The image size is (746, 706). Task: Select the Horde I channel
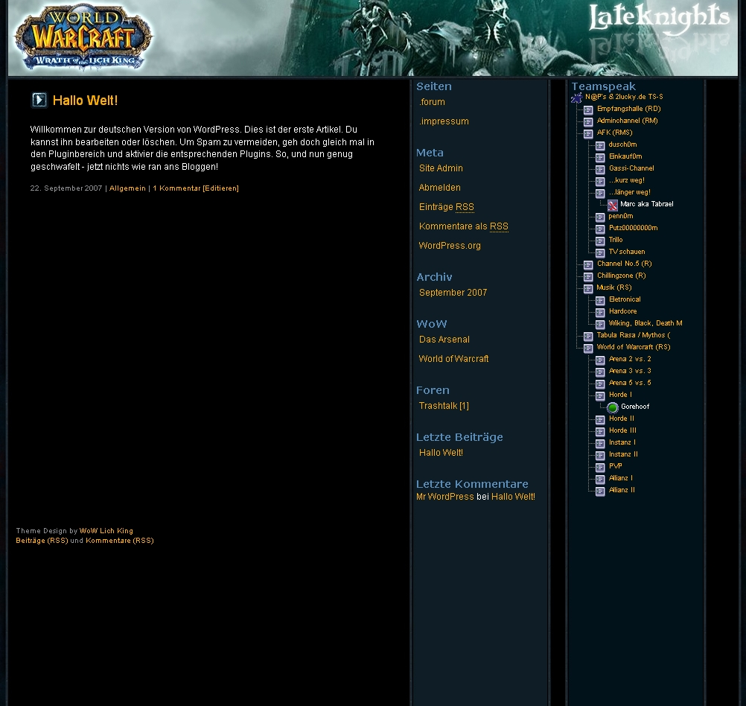(x=620, y=394)
